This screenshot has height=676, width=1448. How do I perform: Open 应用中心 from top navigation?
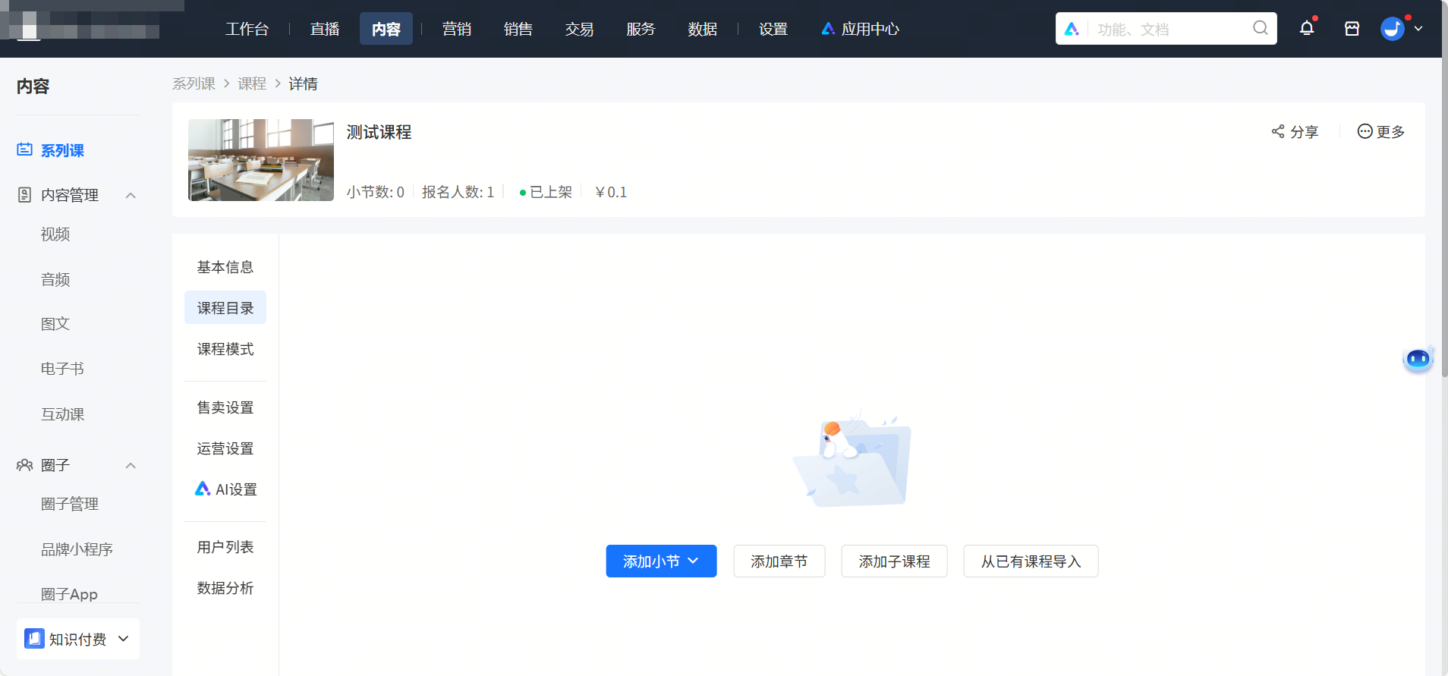[860, 29]
